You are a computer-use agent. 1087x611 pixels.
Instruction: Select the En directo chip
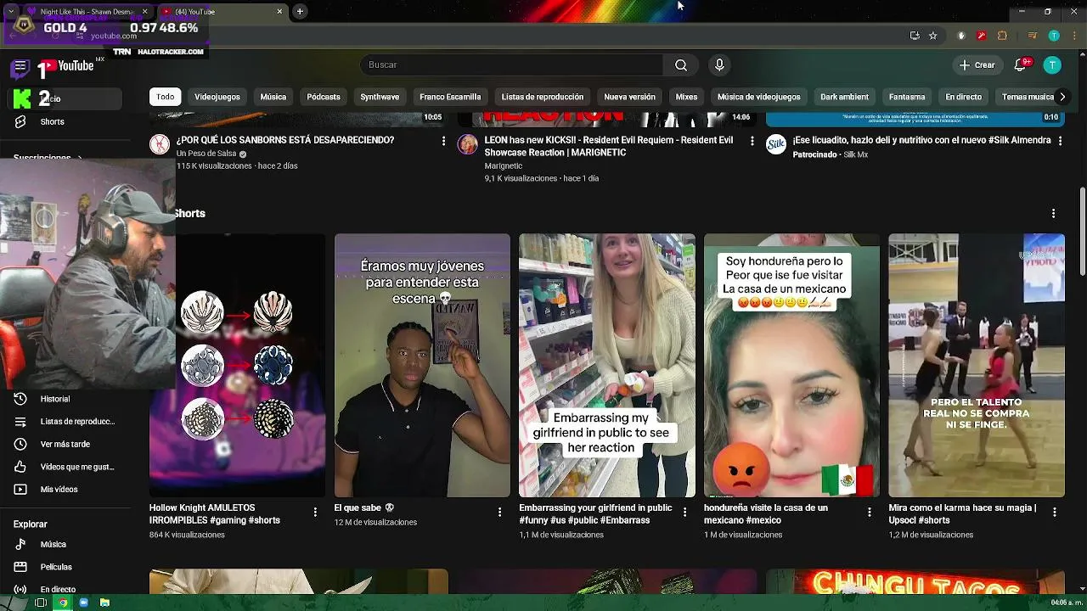pyautogui.click(x=964, y=97)
